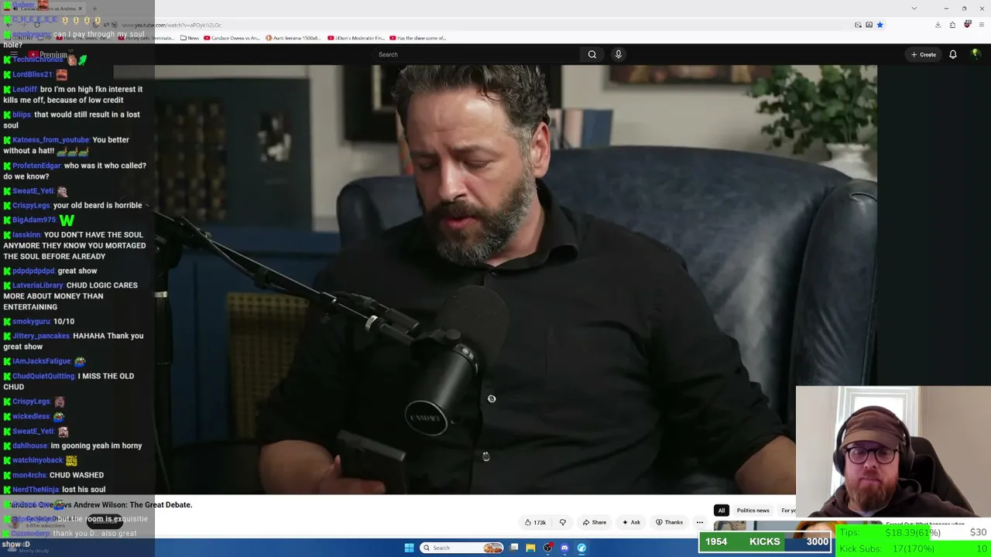Click the Windows taskbar search box
Viewport: 991px width, 557px height.
click(x=462, y=548)
